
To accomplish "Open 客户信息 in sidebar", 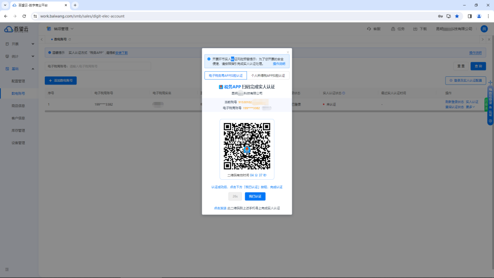I will tap(18, 118).
